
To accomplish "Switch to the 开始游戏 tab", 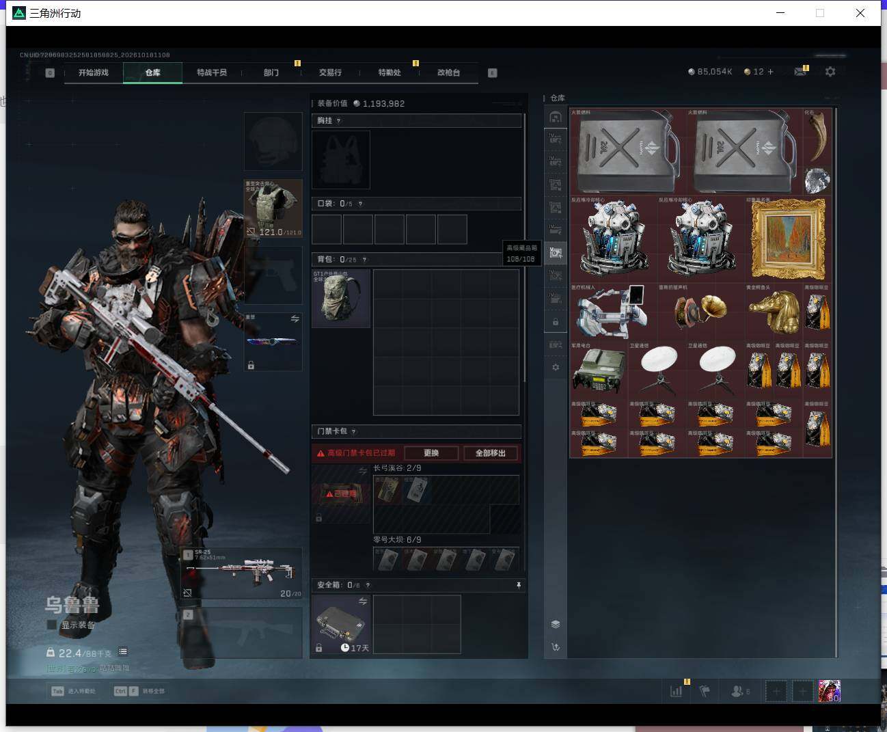I will (94, 72).
